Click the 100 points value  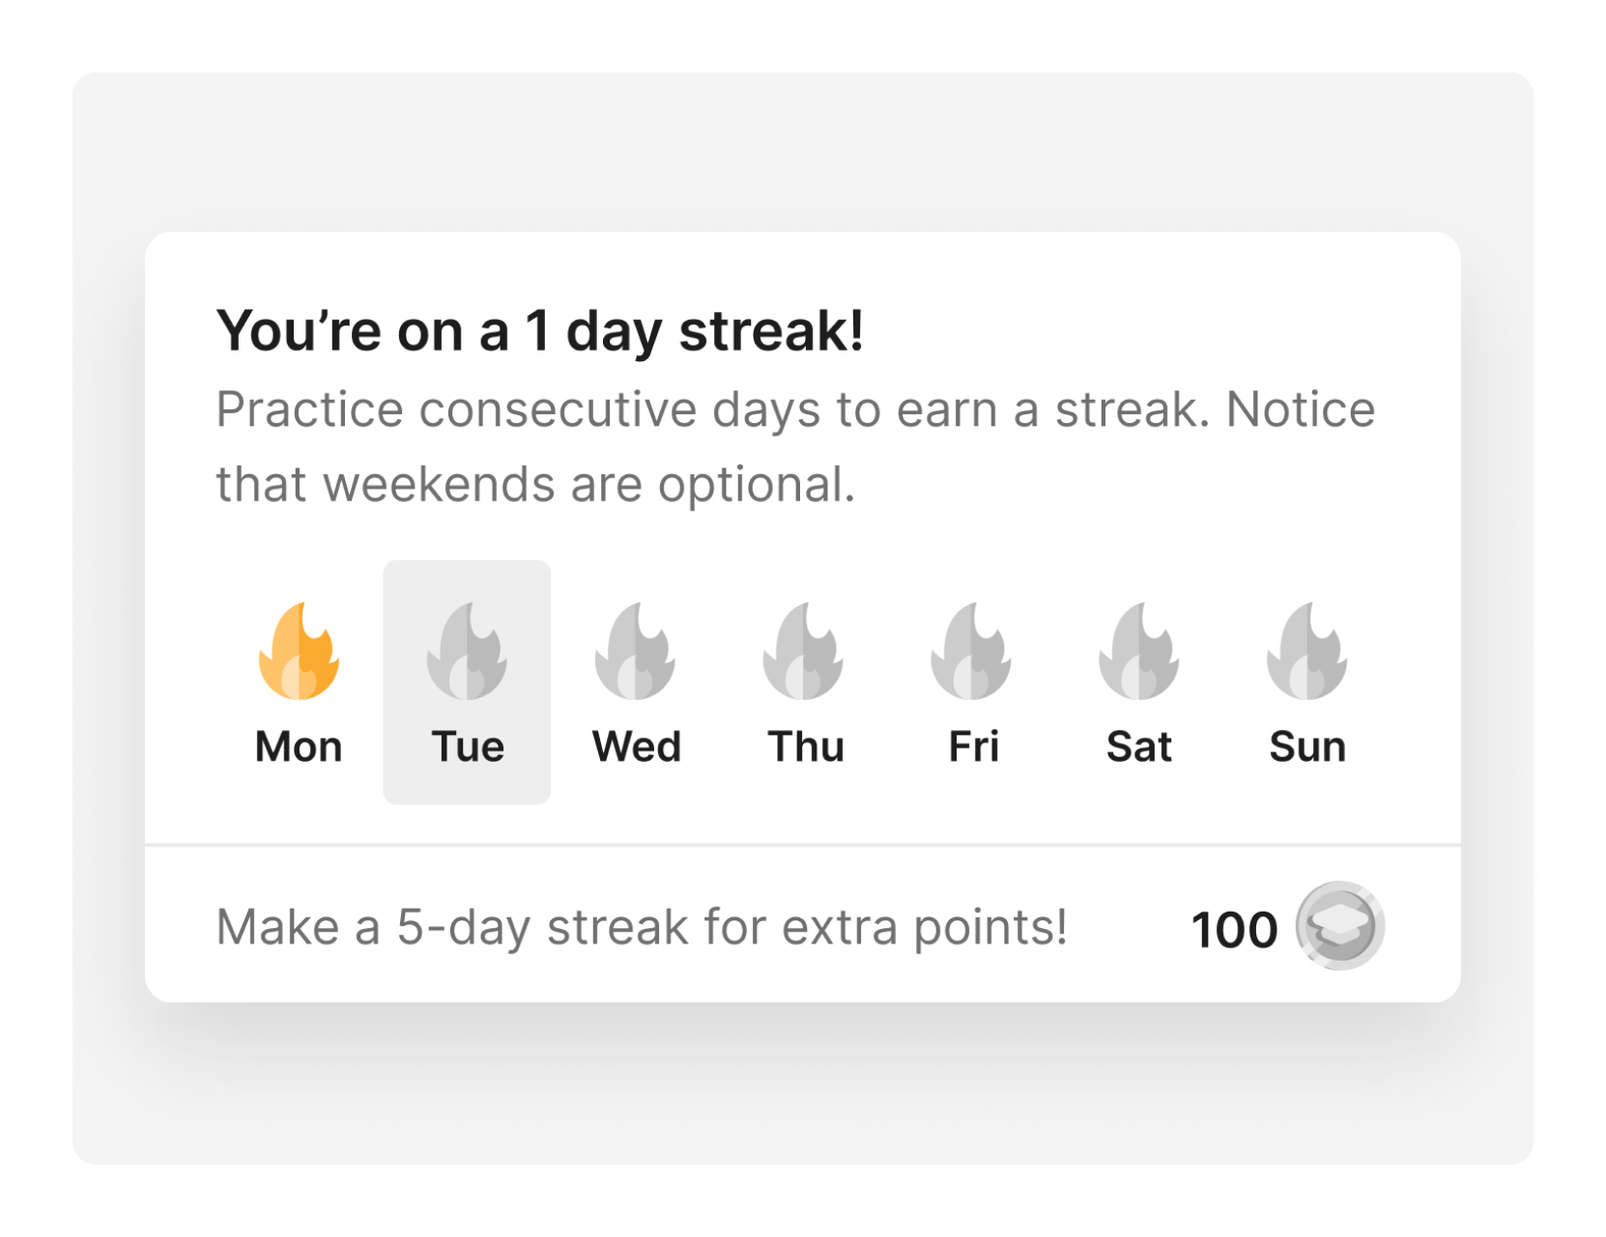[1234, 930]
